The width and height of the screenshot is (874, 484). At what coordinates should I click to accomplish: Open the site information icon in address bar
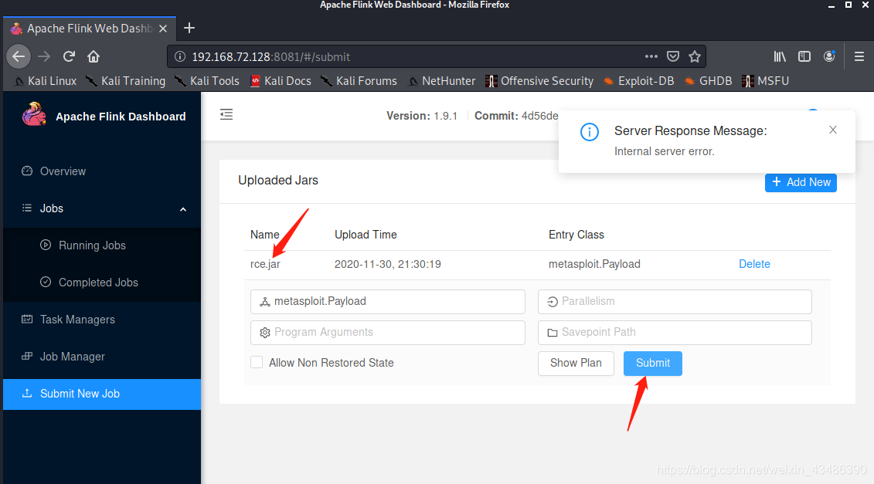coord(180,56)
